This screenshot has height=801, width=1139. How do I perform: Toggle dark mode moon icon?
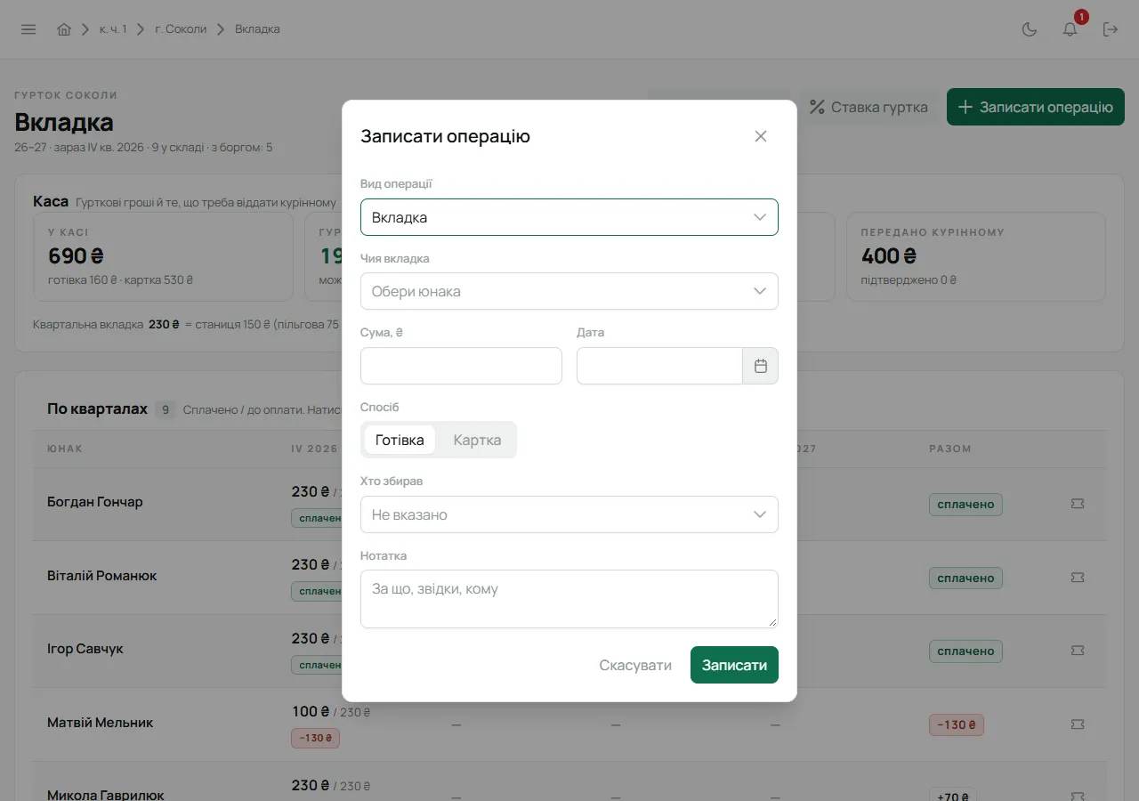1030,29
